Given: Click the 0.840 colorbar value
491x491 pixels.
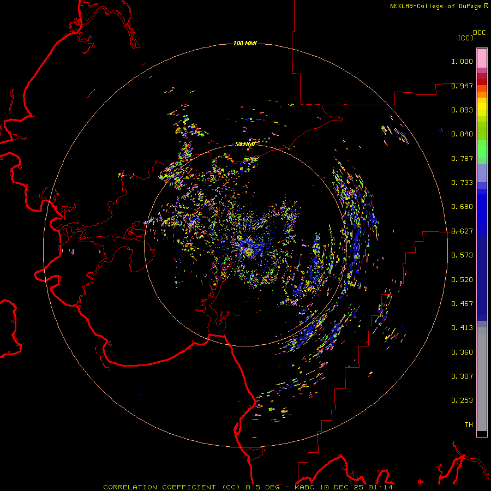Looking at the screenshot, I should pyautogui.click(x=462, y=134).
